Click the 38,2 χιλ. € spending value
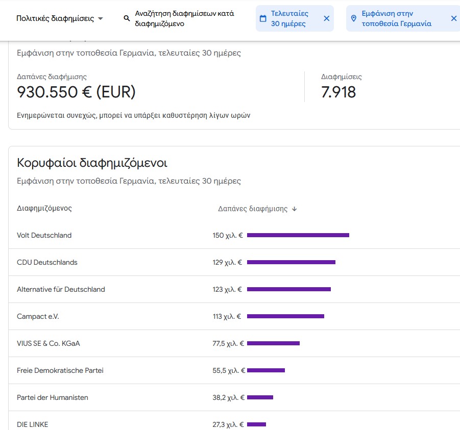This screenshot has height=430, width=460. [x=229, y=397]
